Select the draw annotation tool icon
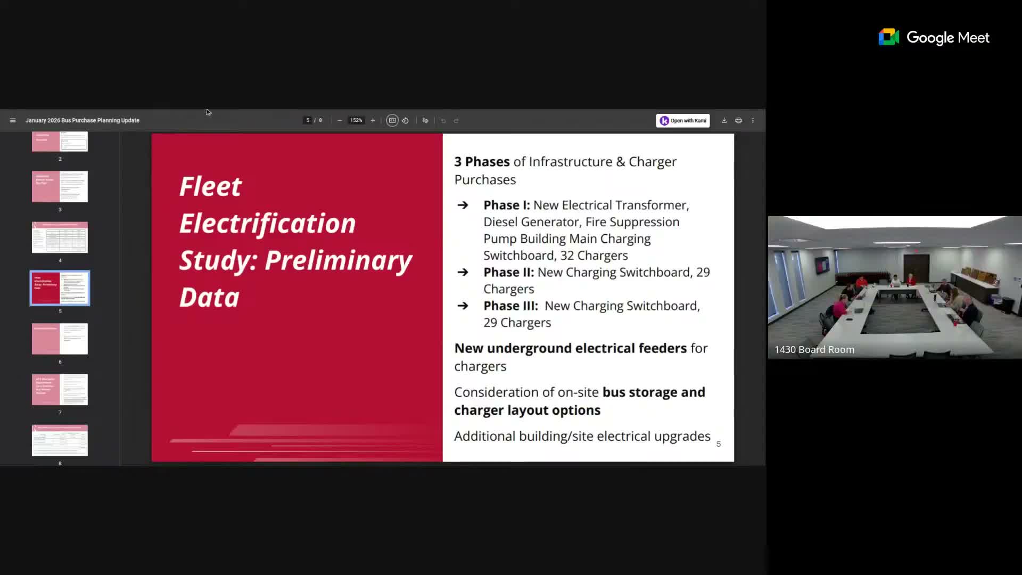 click(x=425, y=120)
